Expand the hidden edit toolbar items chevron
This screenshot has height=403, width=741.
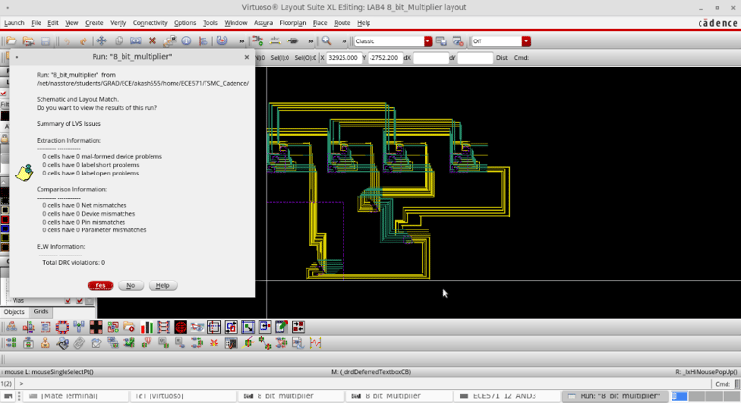point(241,41)
